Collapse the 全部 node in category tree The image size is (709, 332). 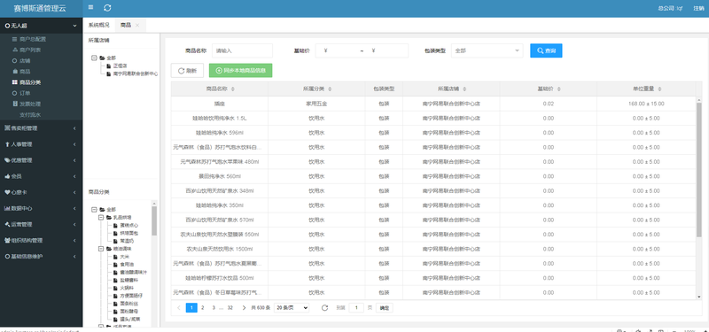(94, 210)
